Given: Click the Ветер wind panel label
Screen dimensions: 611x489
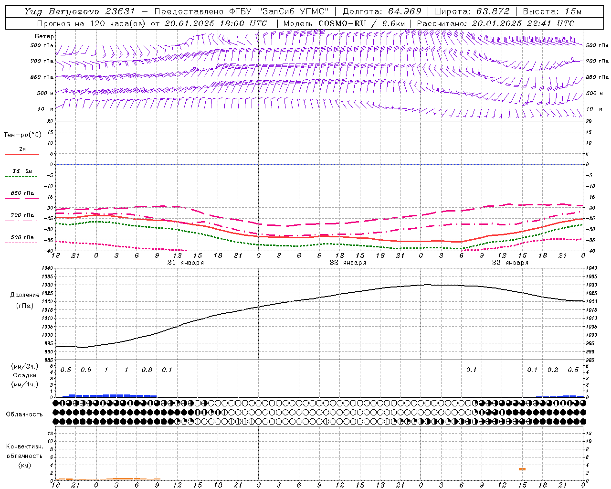Looking at the screenshot, I should coord(44,36).
